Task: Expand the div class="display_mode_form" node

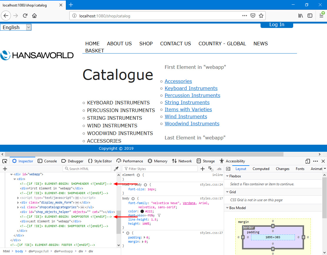Action: (x=18, y=202)
